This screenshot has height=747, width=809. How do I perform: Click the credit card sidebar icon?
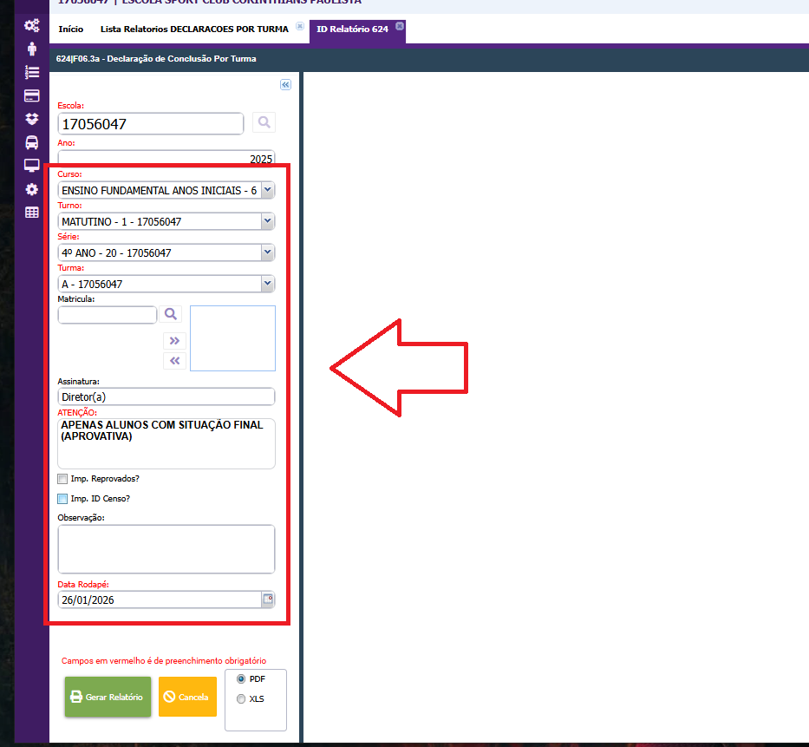point(31,95)
